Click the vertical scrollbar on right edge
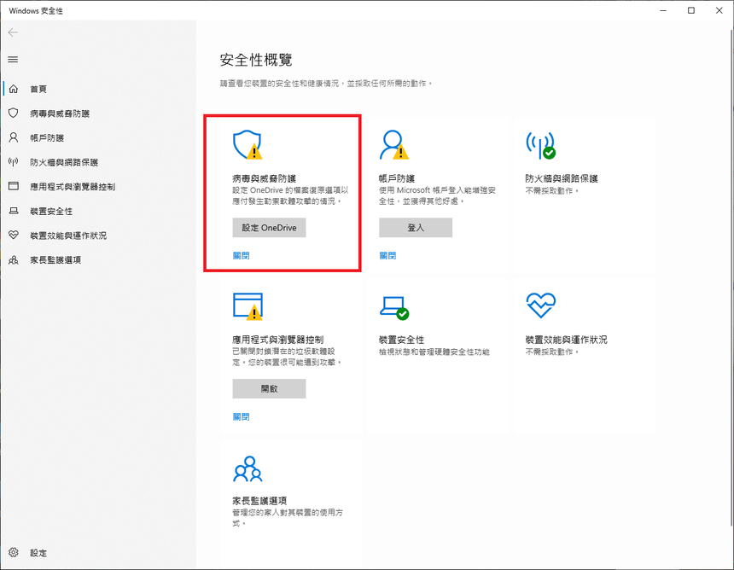Screen dimensions: 734x570 pyautogui.click(x=731, y=276)
